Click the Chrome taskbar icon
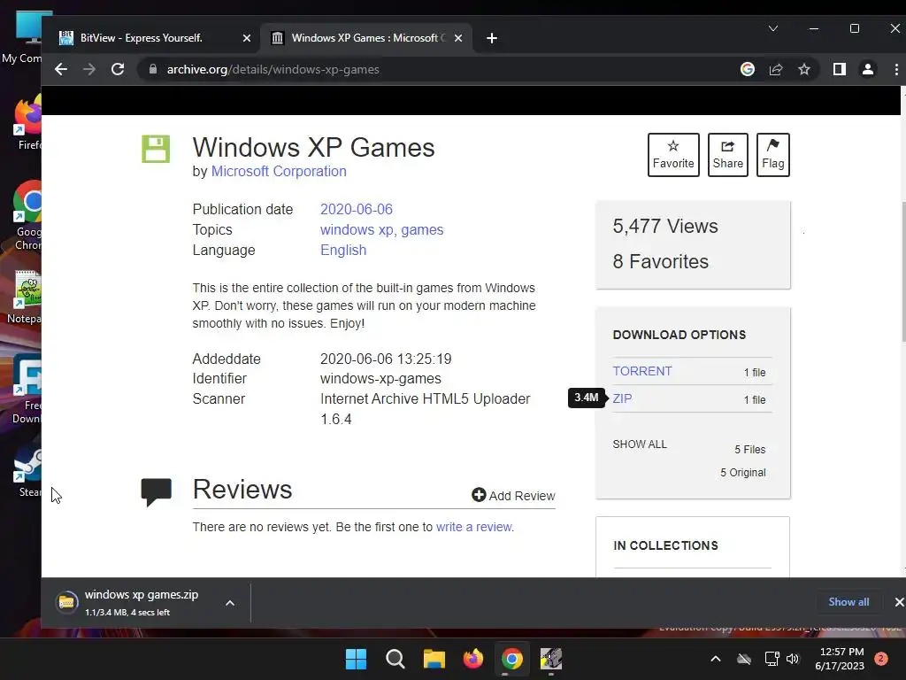The width and height of the screenshot is (906, 680). (x=512, y=659)
